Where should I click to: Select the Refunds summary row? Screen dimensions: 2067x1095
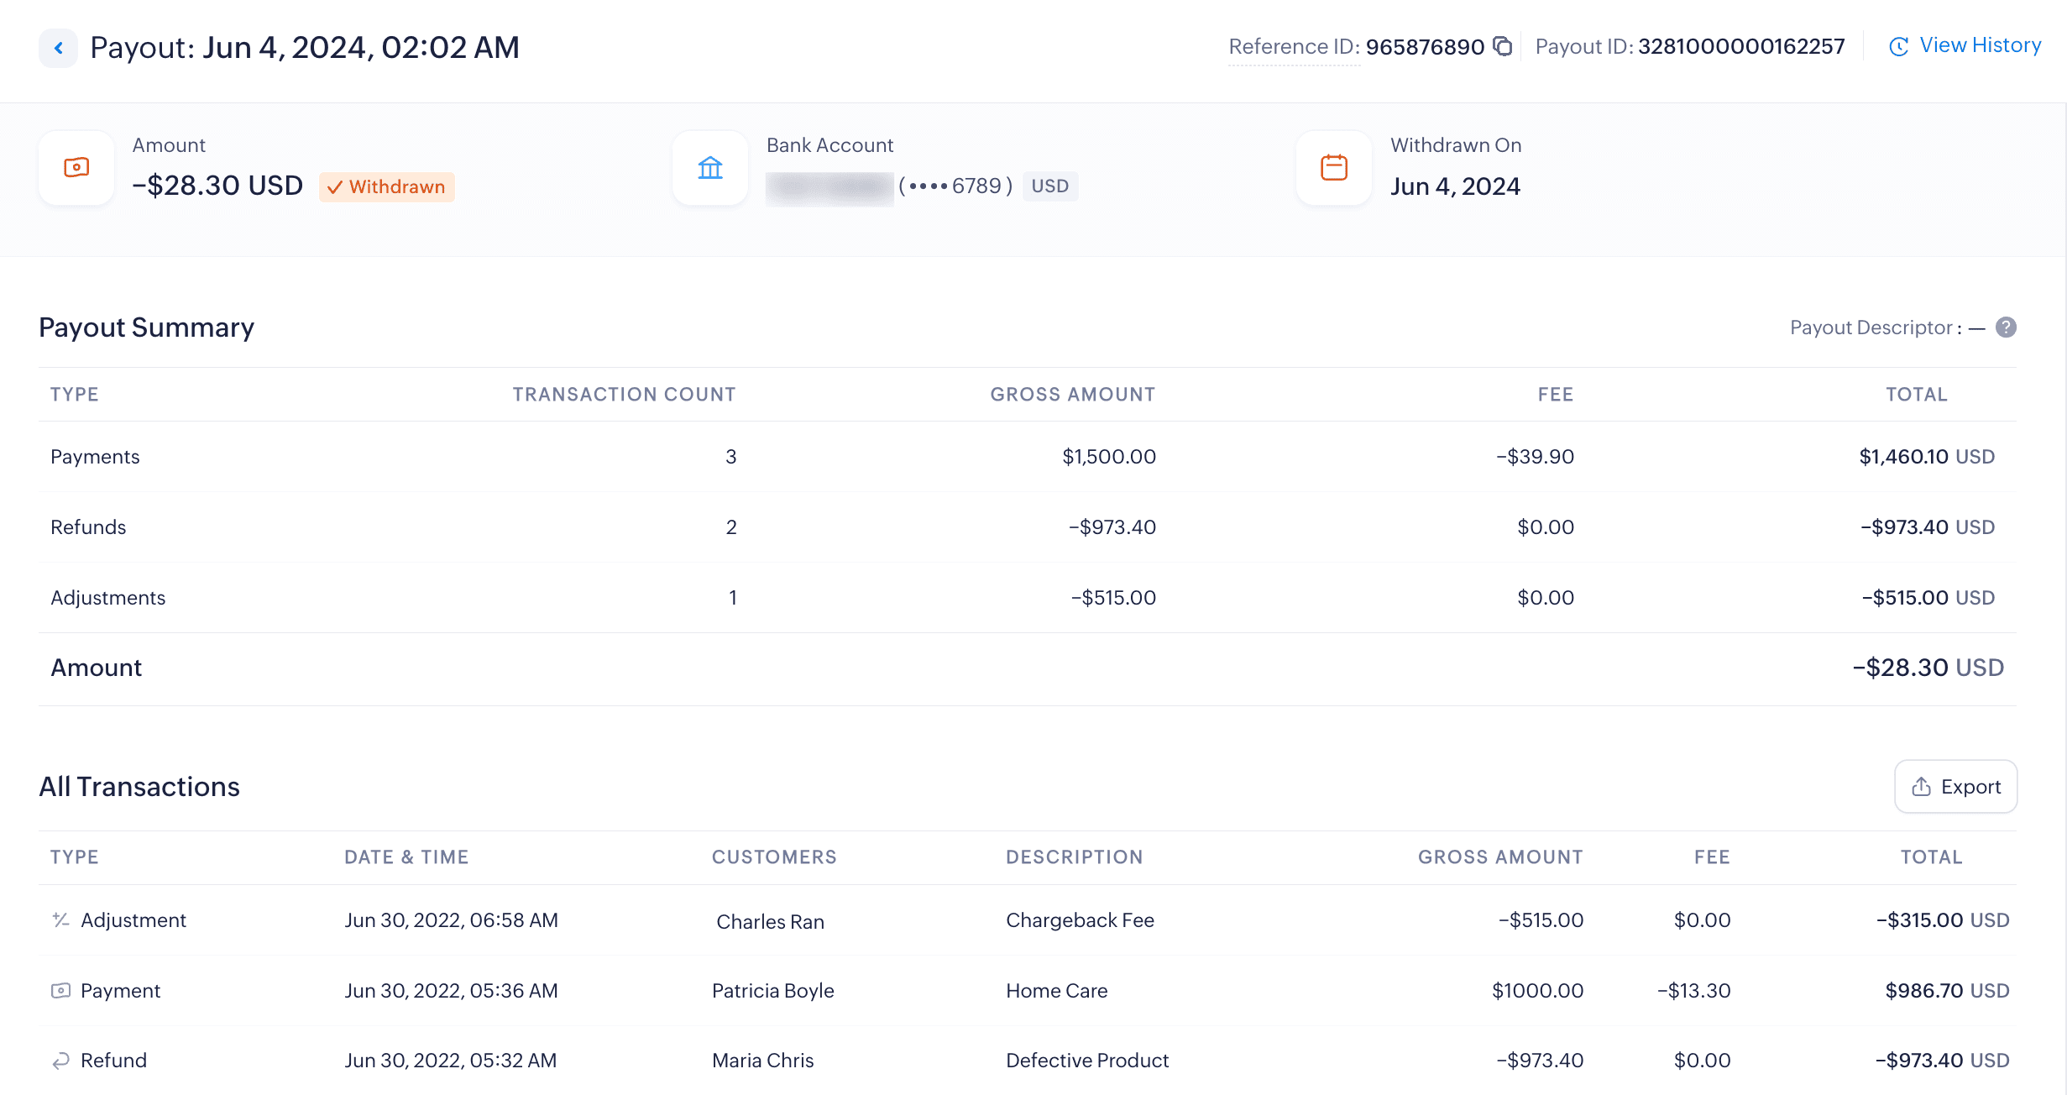[x=88, y=527]
